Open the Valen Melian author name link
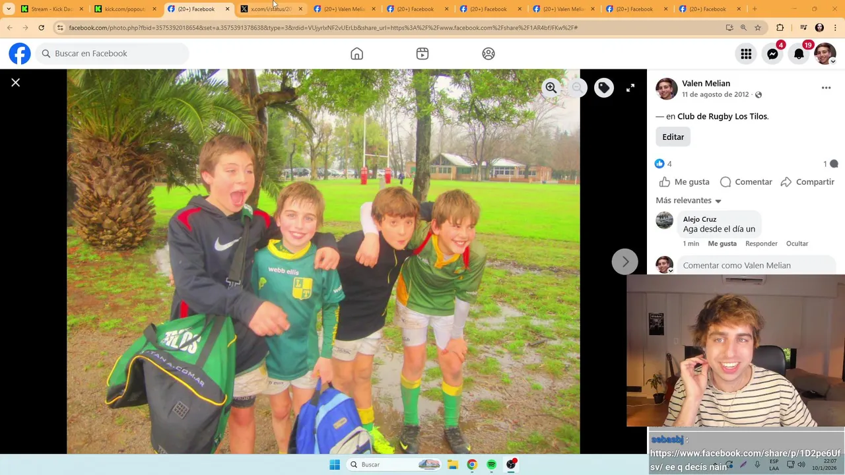 tap(706, 83)
